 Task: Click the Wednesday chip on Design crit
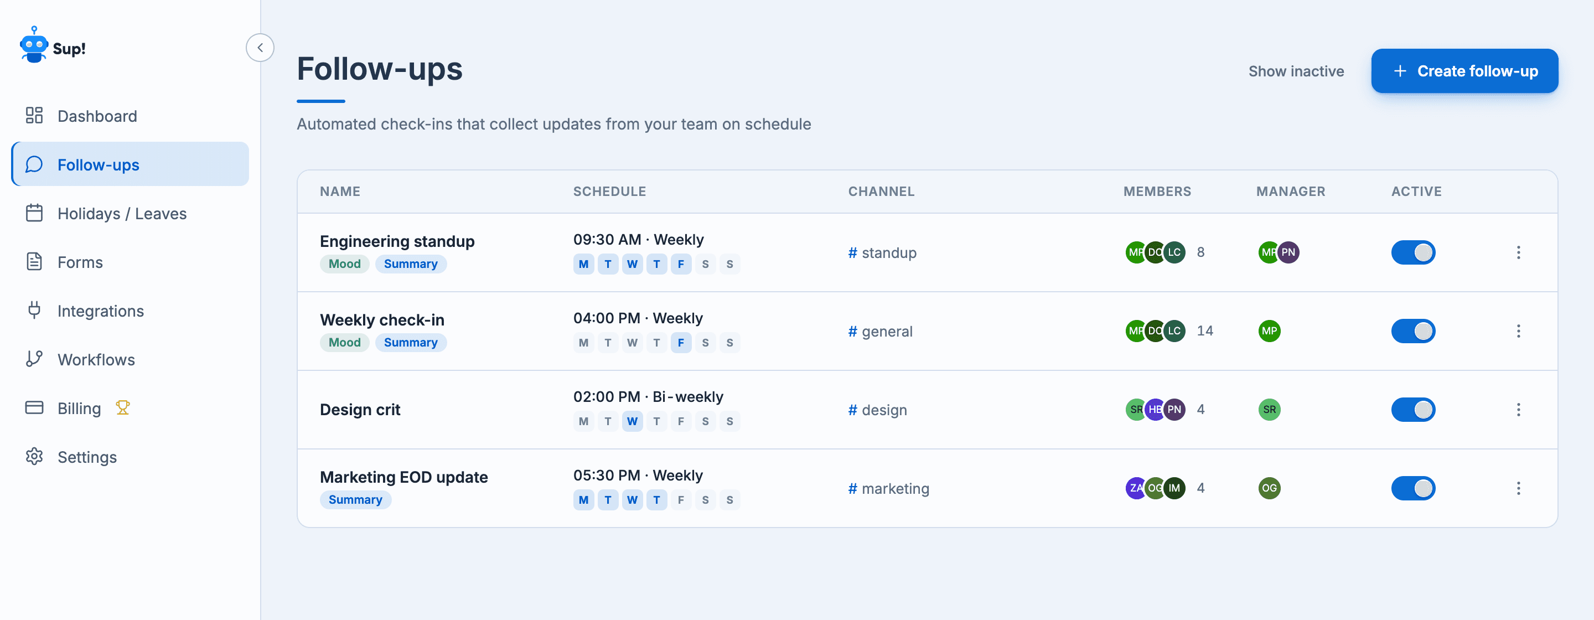coord(632,421)
